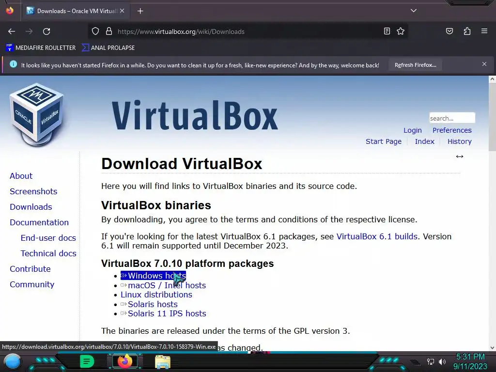
Task: Open File Explorer from the taskbar
Action: [x=163, y=361]
